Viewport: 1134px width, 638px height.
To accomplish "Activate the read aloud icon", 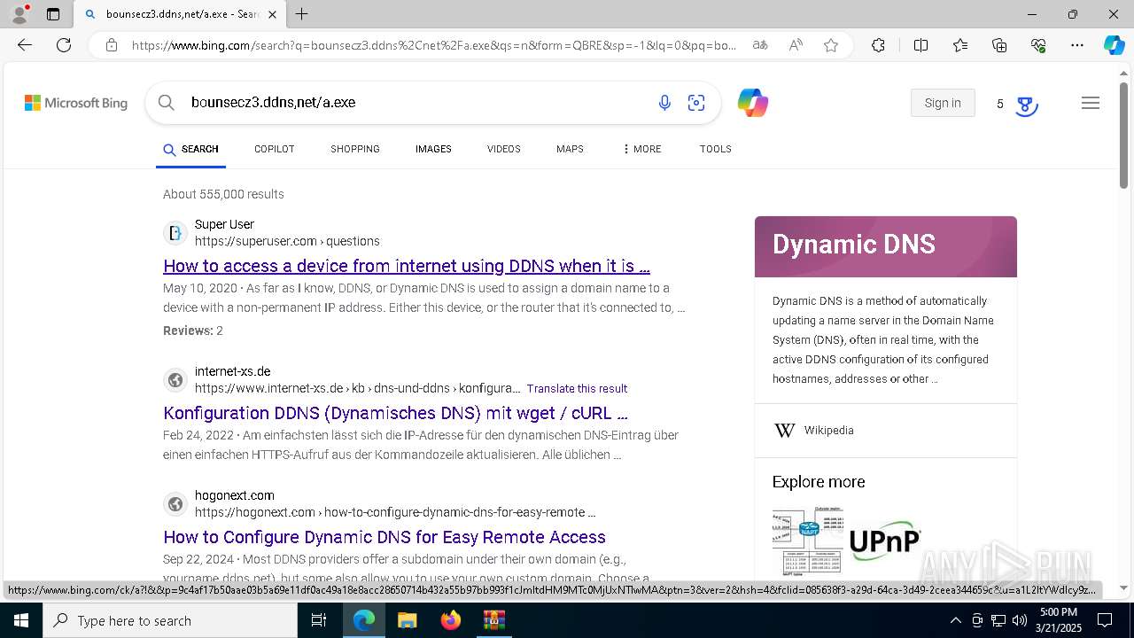I will [796, 45].
